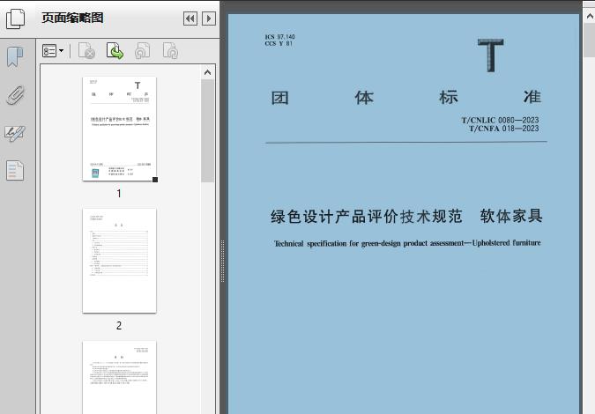This screenshot has width=595, height=414.
Task: Open the bookmarks panel
Action: point(15,57)
